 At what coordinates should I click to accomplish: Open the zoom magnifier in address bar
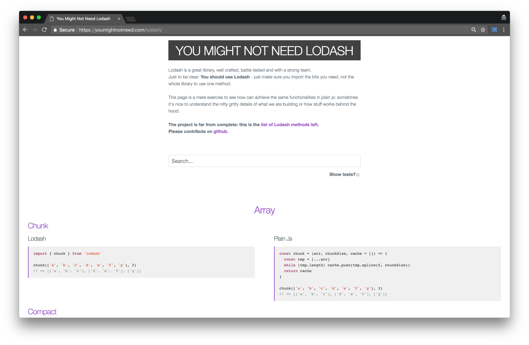pyautogui.click(x=474, y=30)
